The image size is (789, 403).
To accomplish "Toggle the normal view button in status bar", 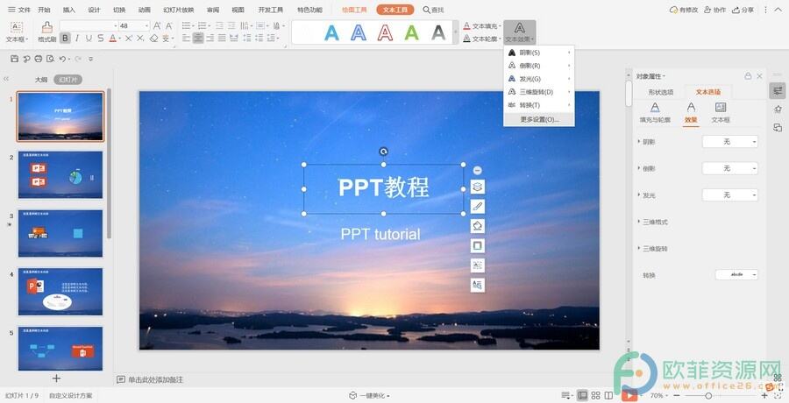I will (x=582, y=395).
